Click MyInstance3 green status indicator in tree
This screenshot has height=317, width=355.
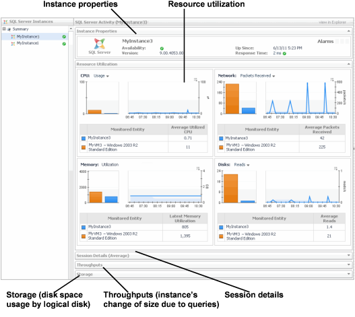[64, 36]
